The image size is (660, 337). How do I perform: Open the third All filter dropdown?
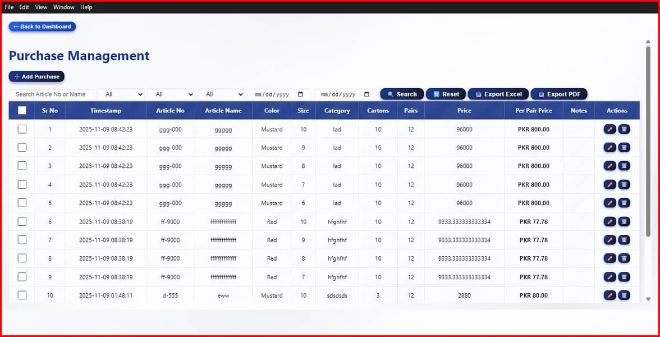[x=222, y=94]
